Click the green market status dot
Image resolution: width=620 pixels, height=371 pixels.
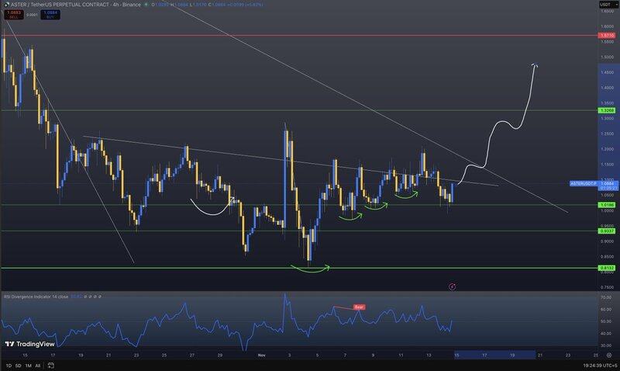(x=145, y=5)
